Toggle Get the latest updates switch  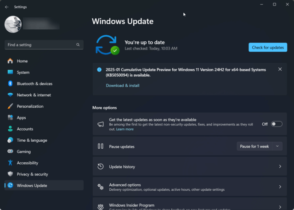[277, 124]
